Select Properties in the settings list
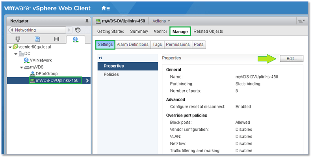This screenshot has width=312, height=158. click(x=128, y=66)
